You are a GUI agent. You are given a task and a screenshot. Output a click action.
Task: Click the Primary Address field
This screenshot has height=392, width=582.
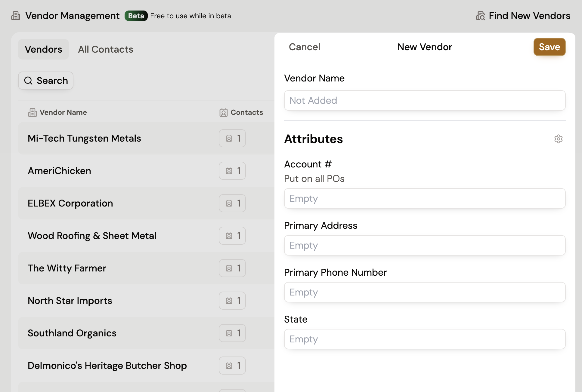pyautogui.click(x=425, y=245)
